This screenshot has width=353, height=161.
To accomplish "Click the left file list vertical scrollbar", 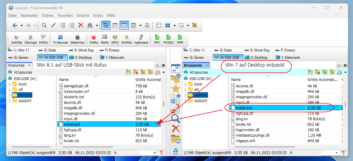I will coord(164,103).
